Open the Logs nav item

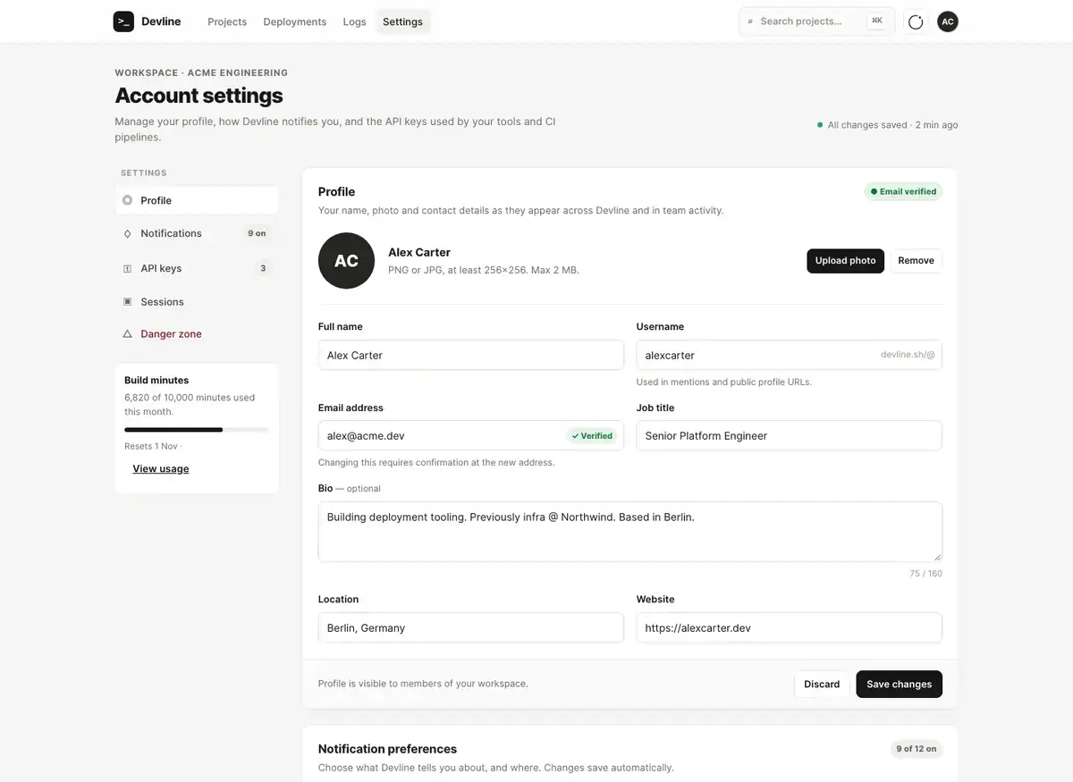[355, 21]
